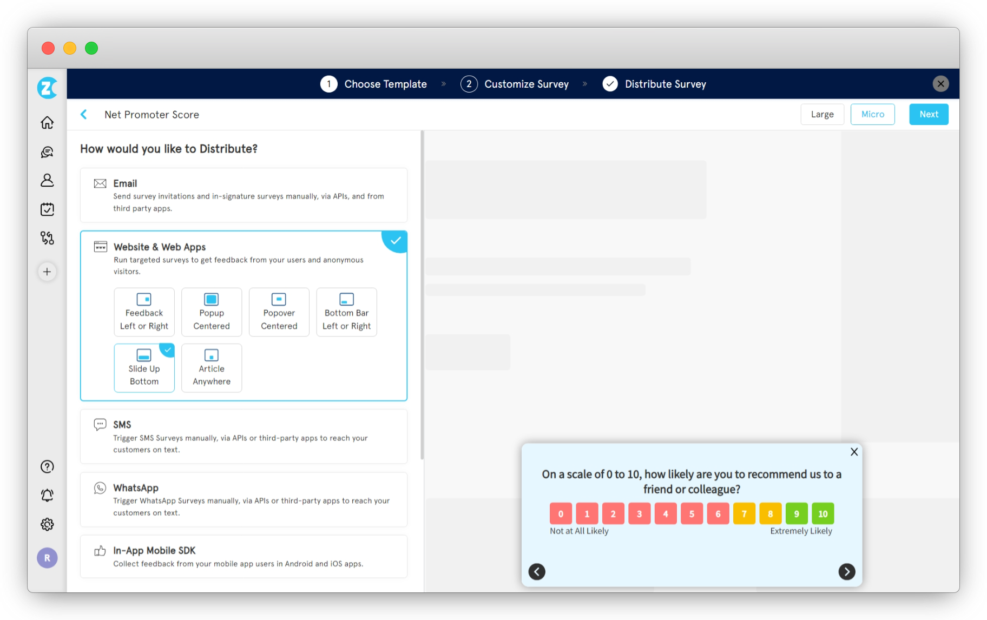This screenshot has height=620, width=987.
Task: Open the workflows integration icon
Action: [47, 238]
